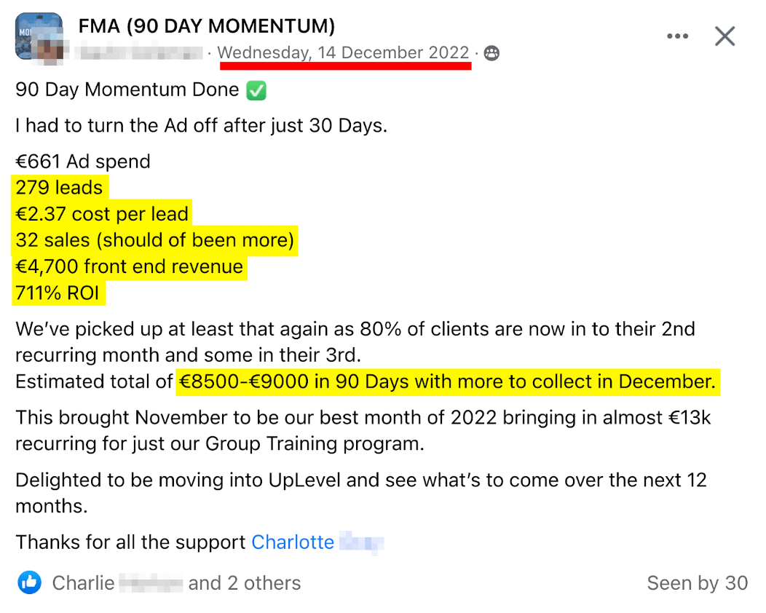Close the post with the X icon
This screenshot has width=766, height=613.
[x=724, y=36]
